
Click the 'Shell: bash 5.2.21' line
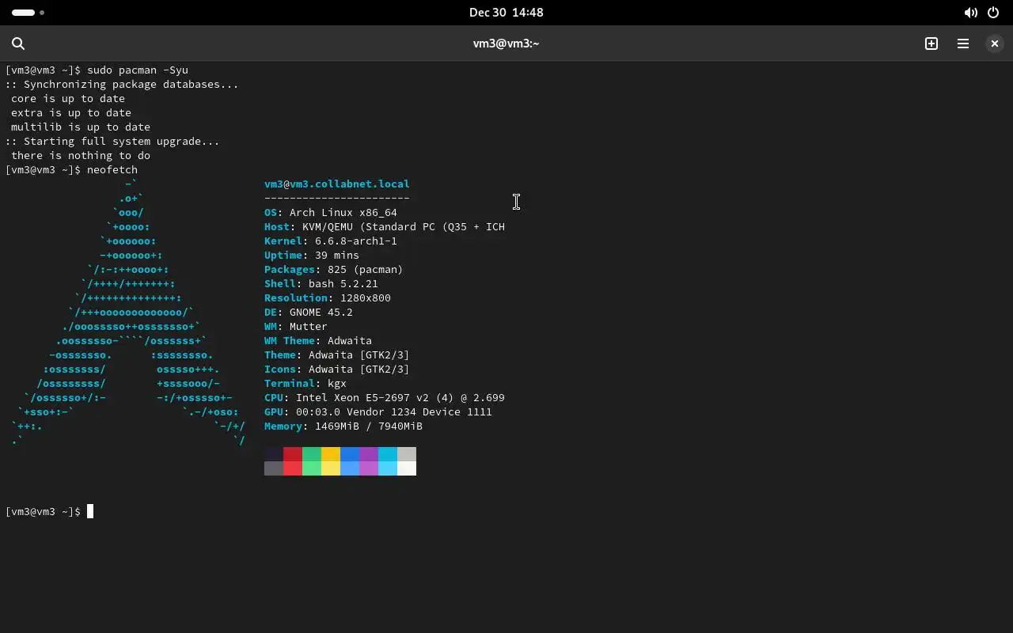pos(321,283)
